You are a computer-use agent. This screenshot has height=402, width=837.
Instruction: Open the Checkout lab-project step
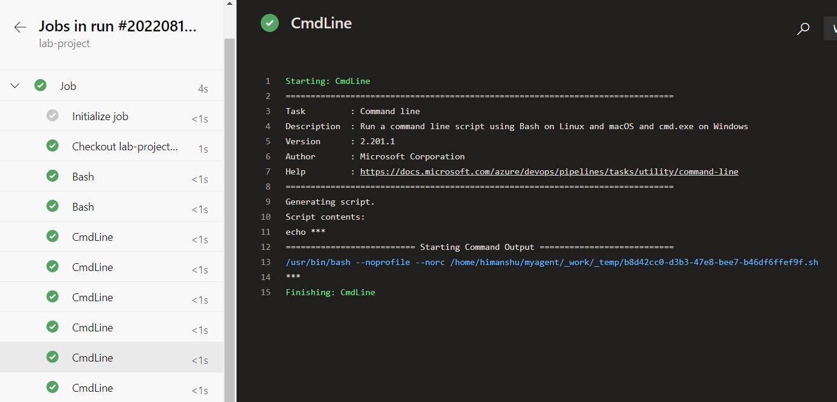[x=112, y=146]
